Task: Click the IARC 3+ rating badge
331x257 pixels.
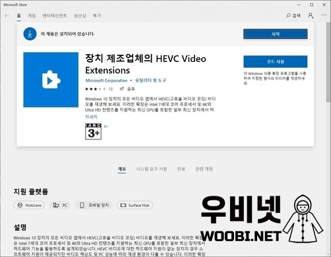Action: pos(93,131)
